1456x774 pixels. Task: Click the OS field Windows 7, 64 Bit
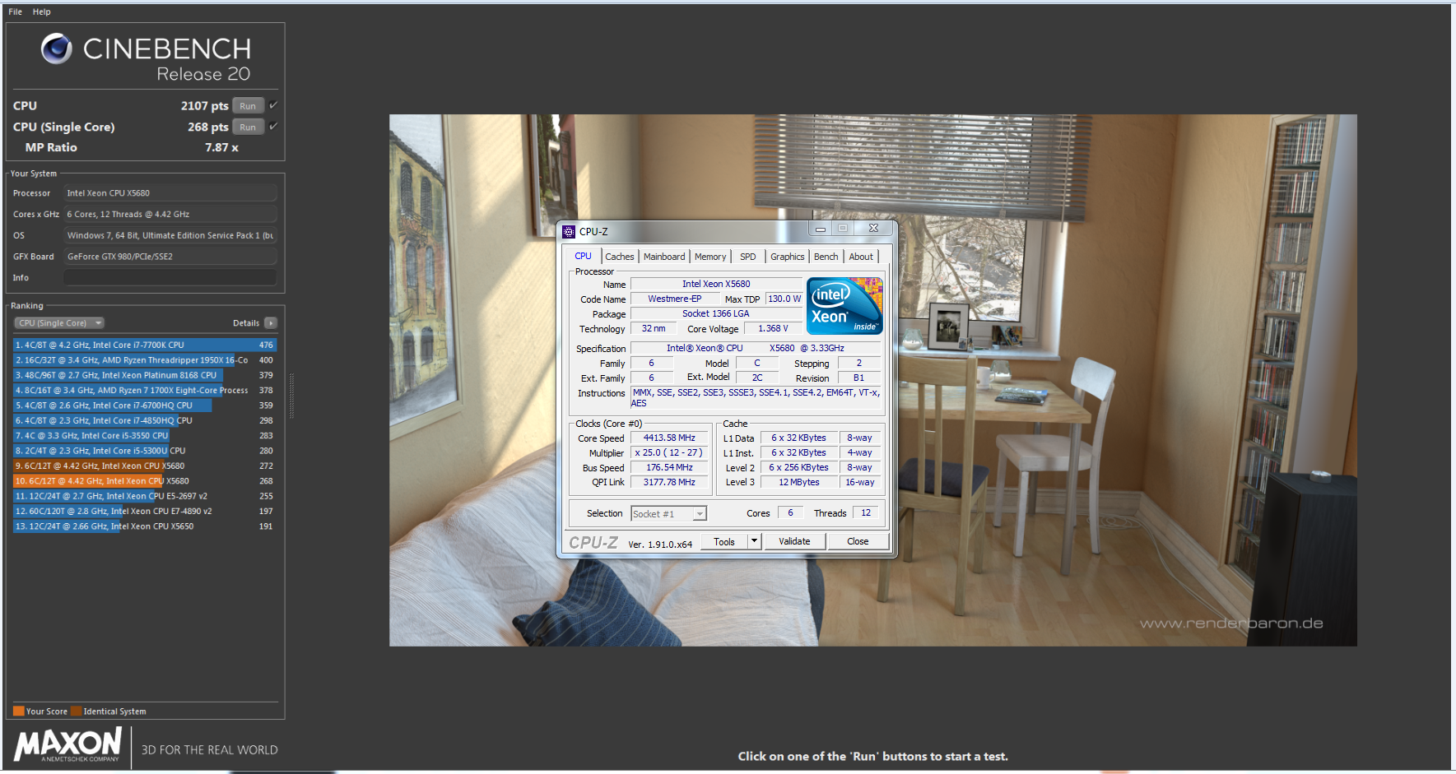pos(170,236)
